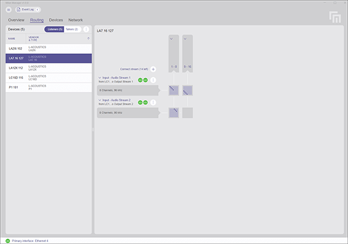The image size is (348, 244).
Task: Open Stream 1 mapping matrix for channels 1-8
Action: coord(174,90)
